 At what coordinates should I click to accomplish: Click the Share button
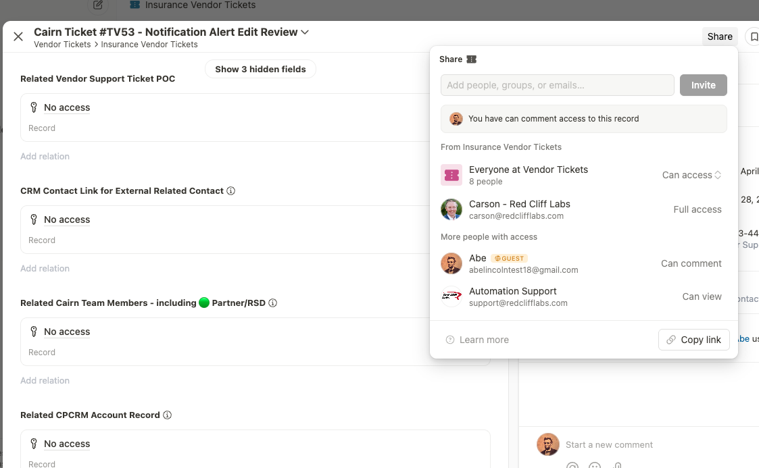pos(720,36)
